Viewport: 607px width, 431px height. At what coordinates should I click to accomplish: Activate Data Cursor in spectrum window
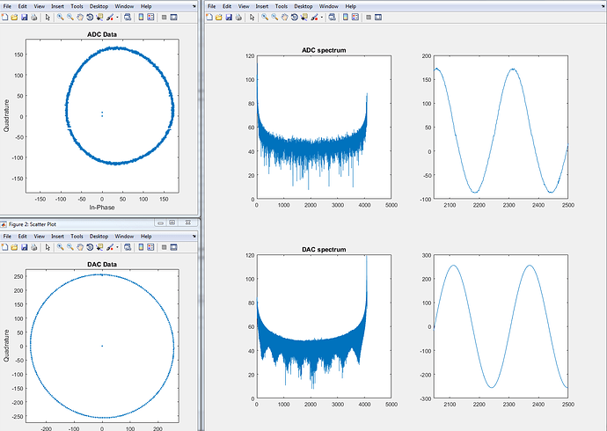tap(303, 18)
